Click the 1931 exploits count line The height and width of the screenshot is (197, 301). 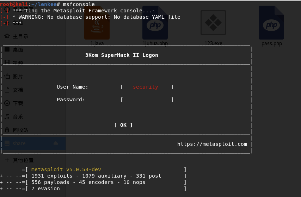pos(96,176)
